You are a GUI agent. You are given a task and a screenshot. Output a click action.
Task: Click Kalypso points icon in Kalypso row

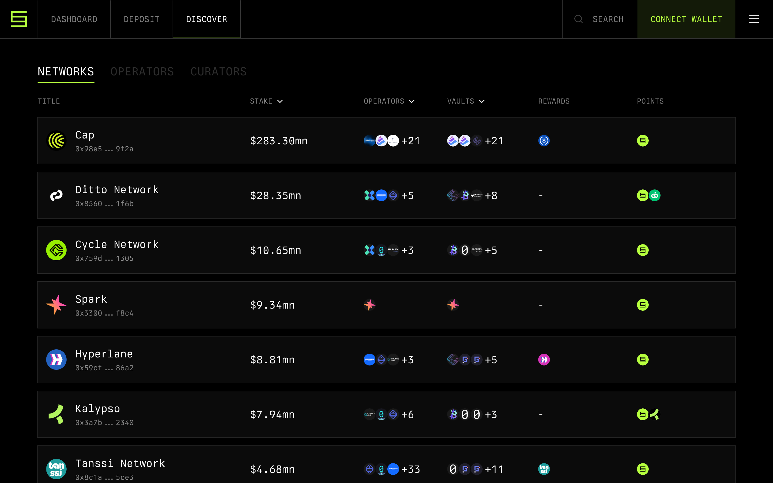click(x=654, y=414)
